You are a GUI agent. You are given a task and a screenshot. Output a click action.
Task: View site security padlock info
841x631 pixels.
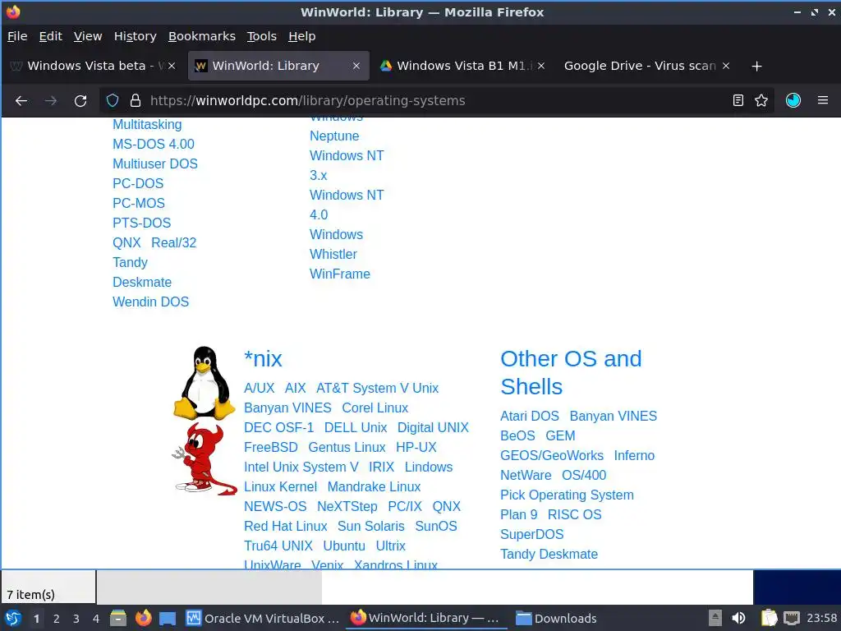coord(136,100)
